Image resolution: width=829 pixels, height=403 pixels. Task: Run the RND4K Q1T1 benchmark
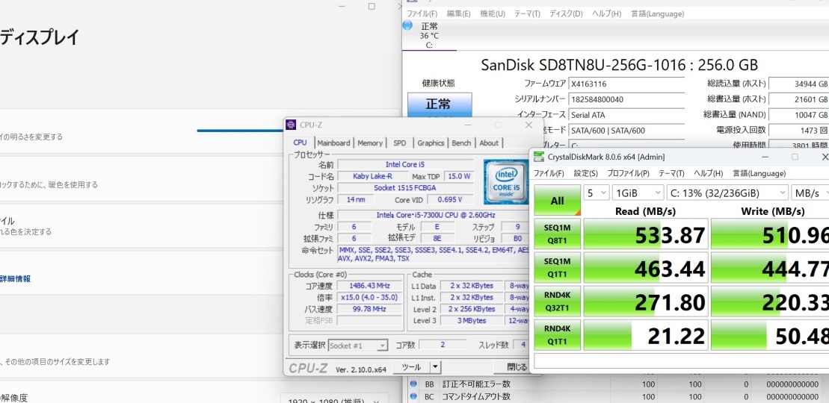557,335
